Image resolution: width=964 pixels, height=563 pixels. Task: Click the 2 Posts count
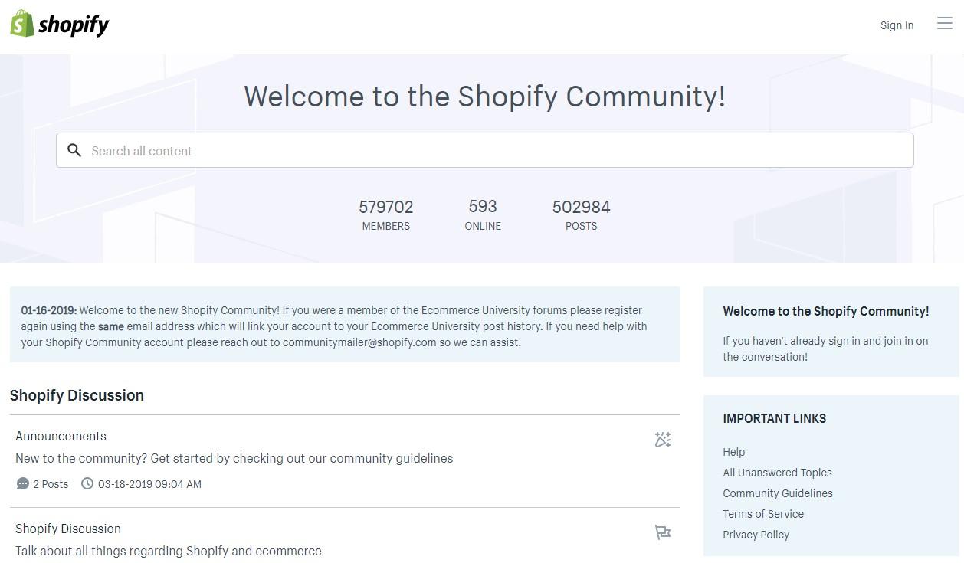tap(51, 484)
